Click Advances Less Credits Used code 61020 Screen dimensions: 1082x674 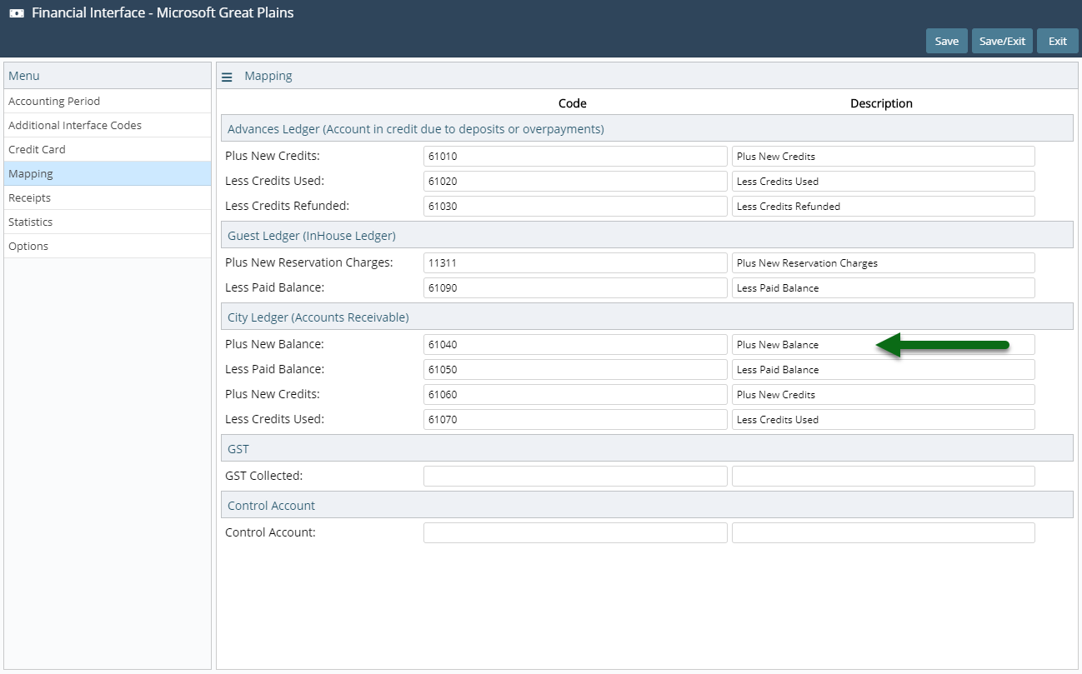point(575,181)
